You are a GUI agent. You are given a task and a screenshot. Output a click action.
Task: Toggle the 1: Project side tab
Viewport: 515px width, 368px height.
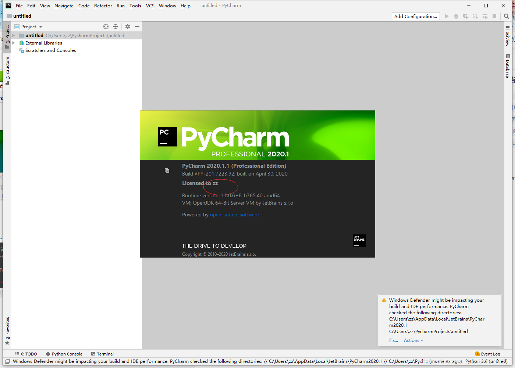point(7,37)
